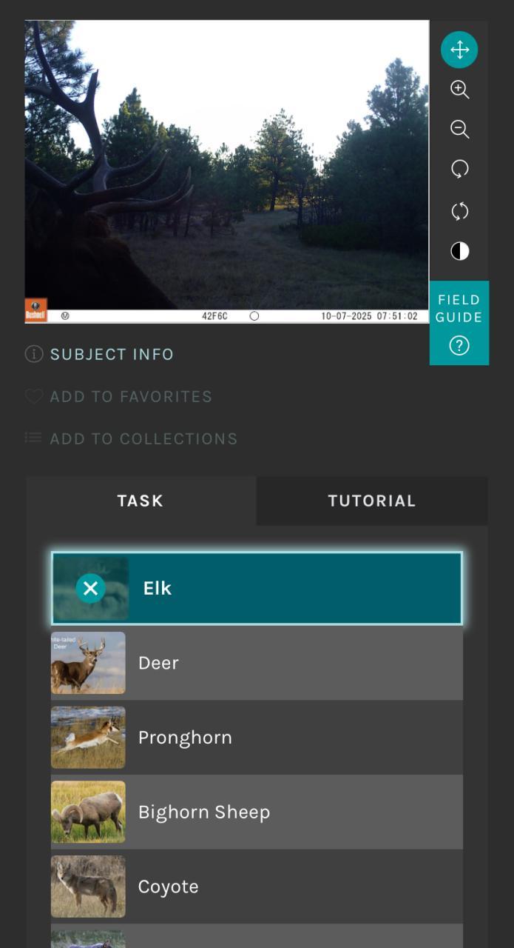The height and width of the screenshot is (948, 514).
Task: Deselect Elk using the X icon
Action: (x=90, y=589)
